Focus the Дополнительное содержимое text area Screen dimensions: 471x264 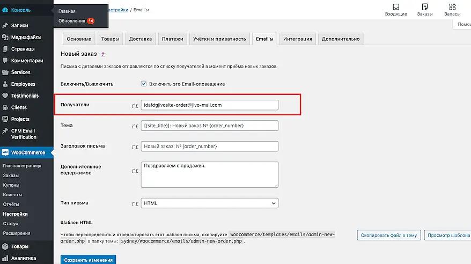(210, 174)
